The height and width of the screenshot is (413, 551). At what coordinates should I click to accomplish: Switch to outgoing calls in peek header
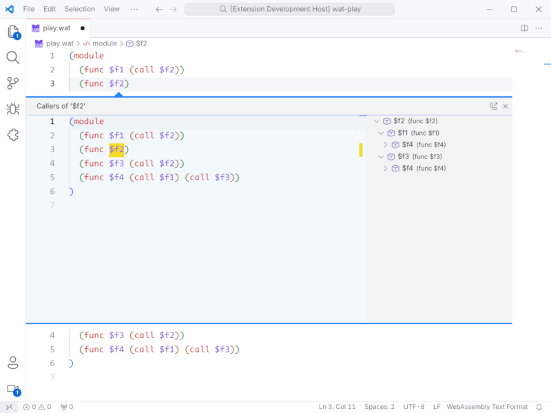pos(493,106)
